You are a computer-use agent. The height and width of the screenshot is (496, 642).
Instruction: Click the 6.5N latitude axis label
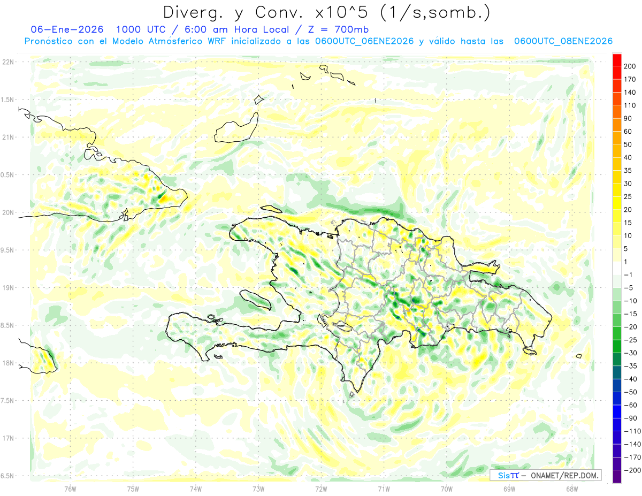click(x=7, y=476)
